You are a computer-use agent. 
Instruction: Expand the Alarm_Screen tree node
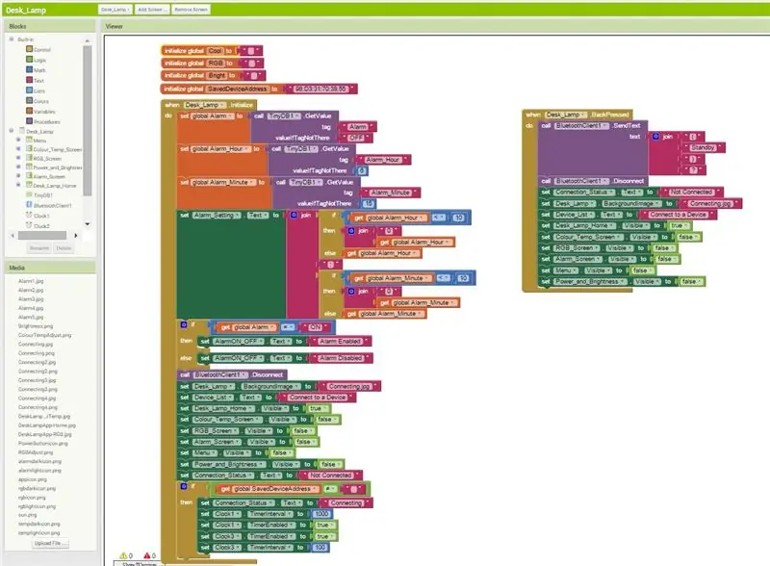[x=18, y=175]
